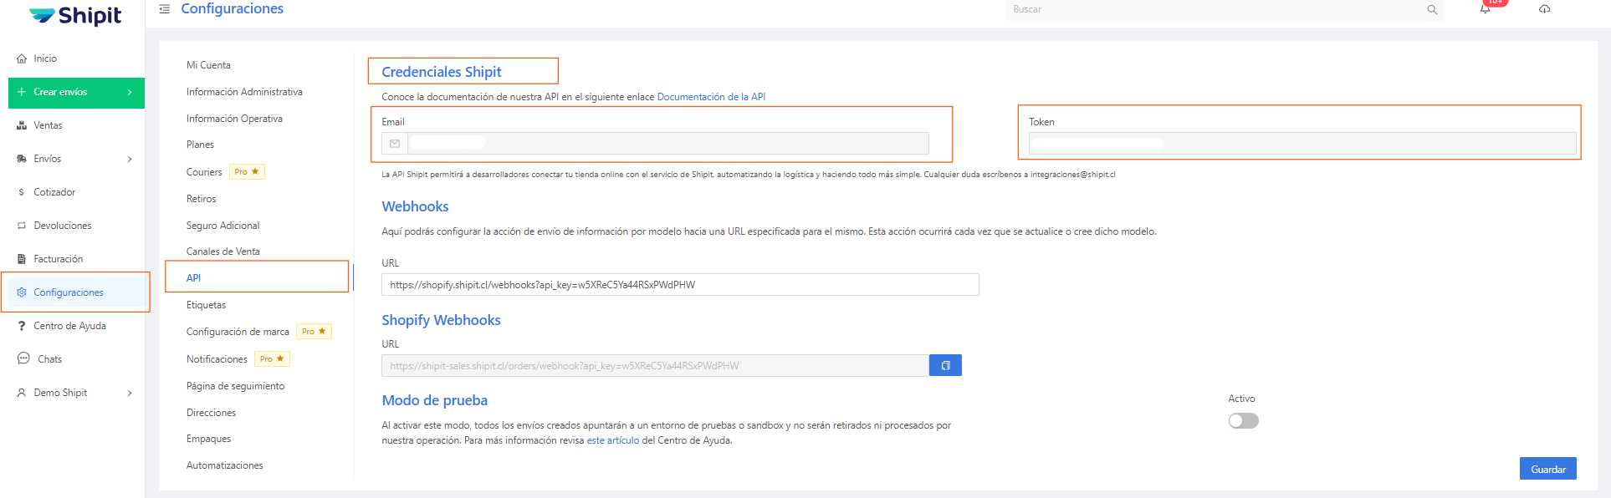Expand the Crear envíos chevron

(x=130, y=92)
